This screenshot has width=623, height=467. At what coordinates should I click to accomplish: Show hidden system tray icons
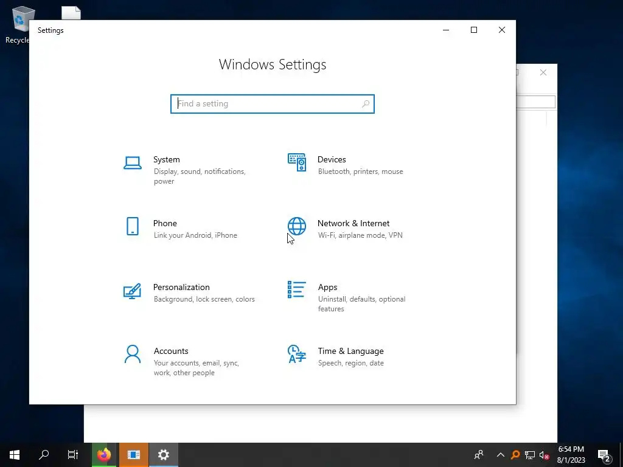pos(501,455)
